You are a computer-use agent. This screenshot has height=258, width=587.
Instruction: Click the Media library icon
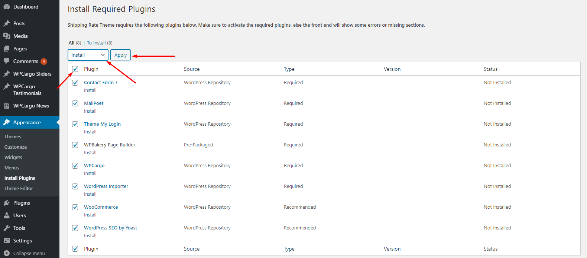(7, 36)
